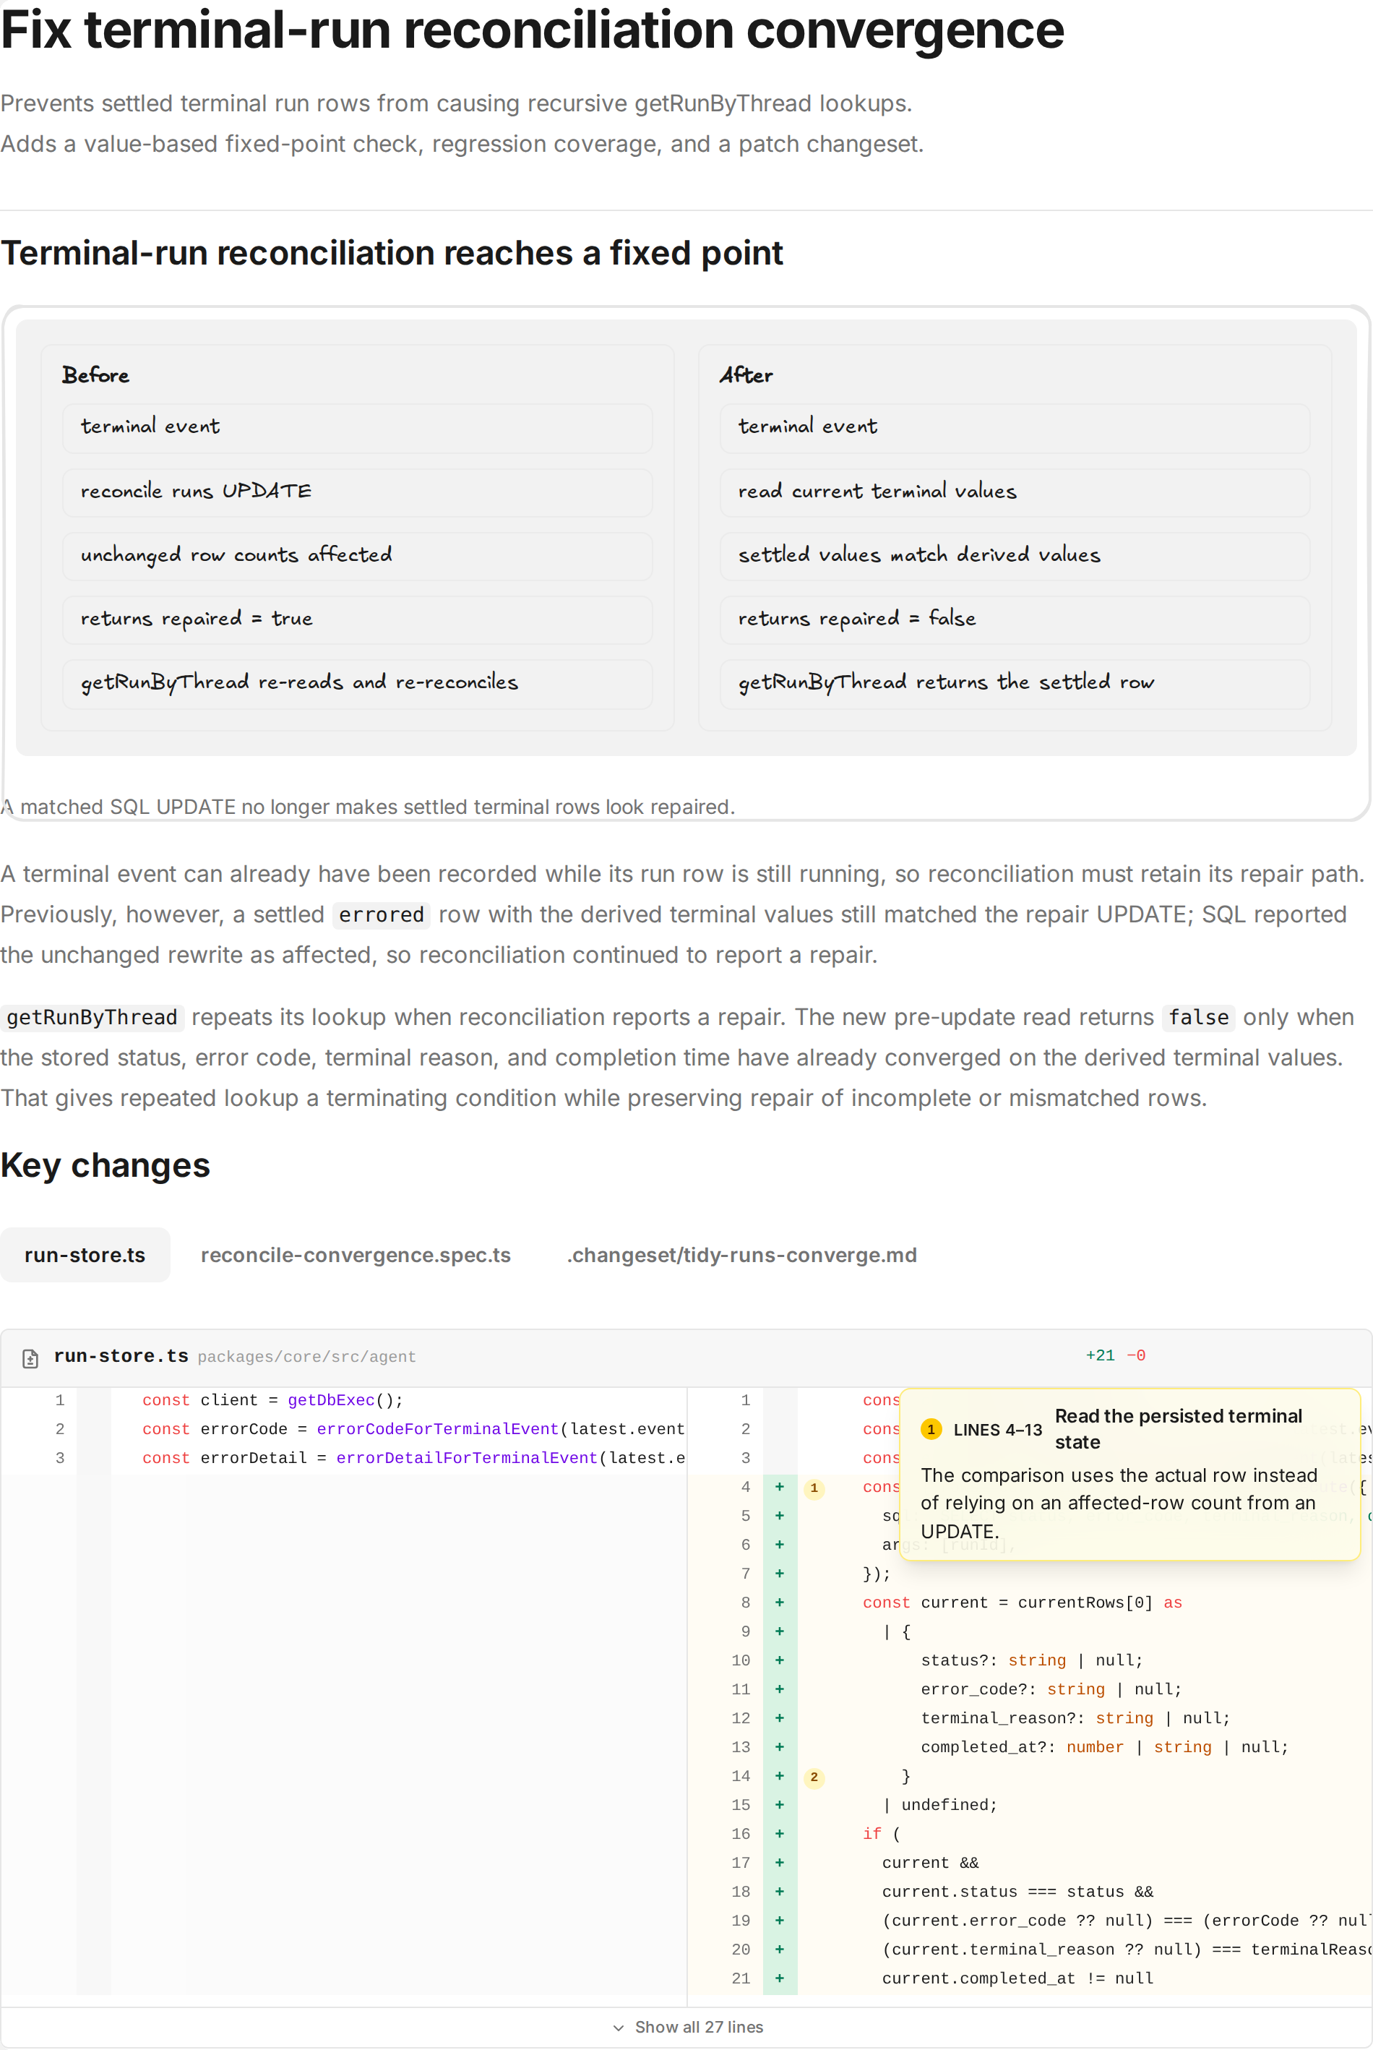Click the −0 deletions count
1373x2050 pixels.
click(x=1136, y=1355)
